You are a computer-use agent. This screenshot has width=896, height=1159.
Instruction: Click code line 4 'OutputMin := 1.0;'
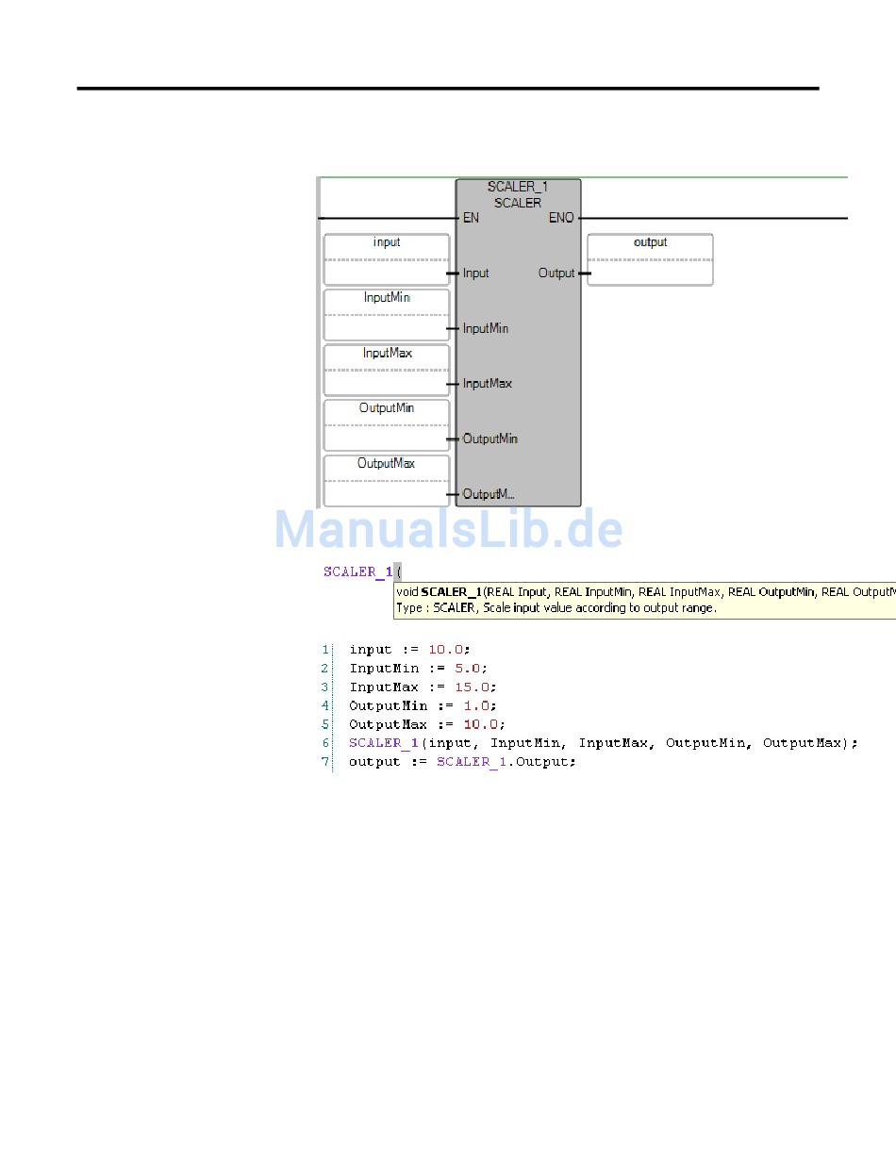click(423, 705)
